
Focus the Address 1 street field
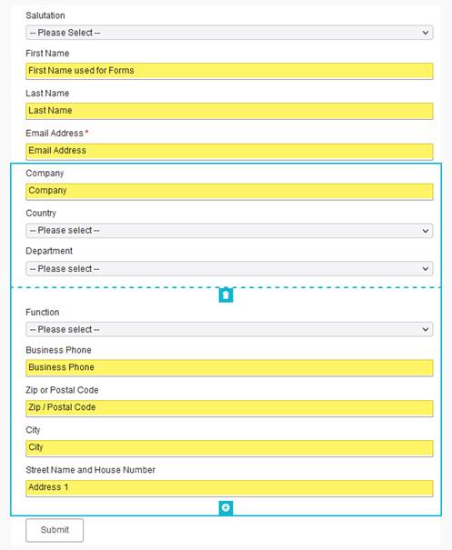[229, 488]
